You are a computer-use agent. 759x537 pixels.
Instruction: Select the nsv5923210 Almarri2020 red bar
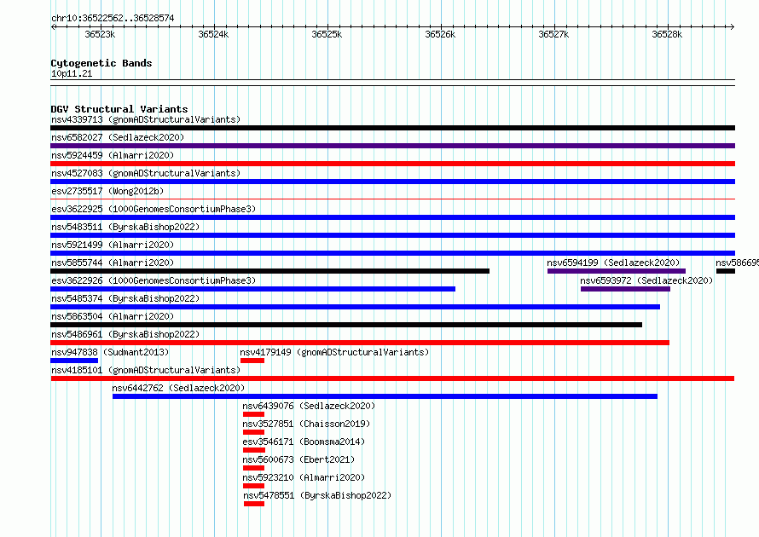pyautogui.click(x=253, y=486)
